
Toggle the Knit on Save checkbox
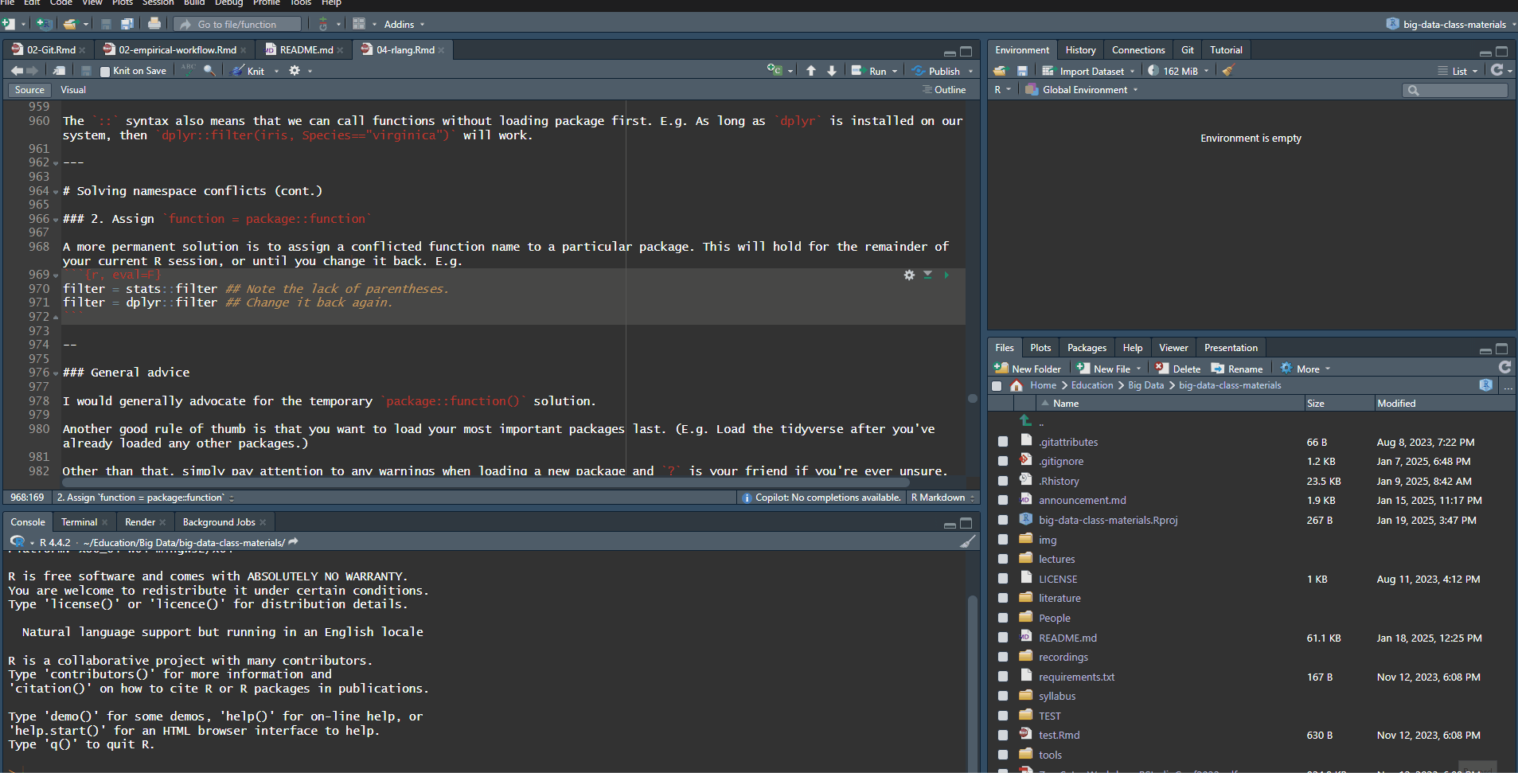tap(105, 71)
